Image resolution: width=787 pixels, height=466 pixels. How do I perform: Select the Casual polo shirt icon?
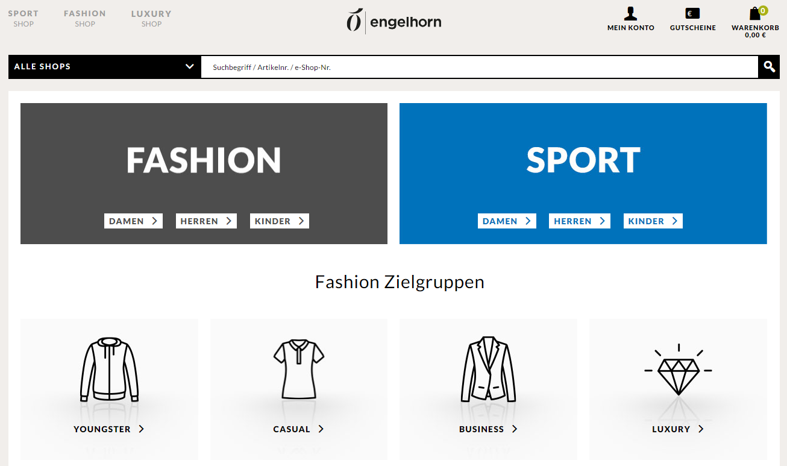tap(299, 369)
